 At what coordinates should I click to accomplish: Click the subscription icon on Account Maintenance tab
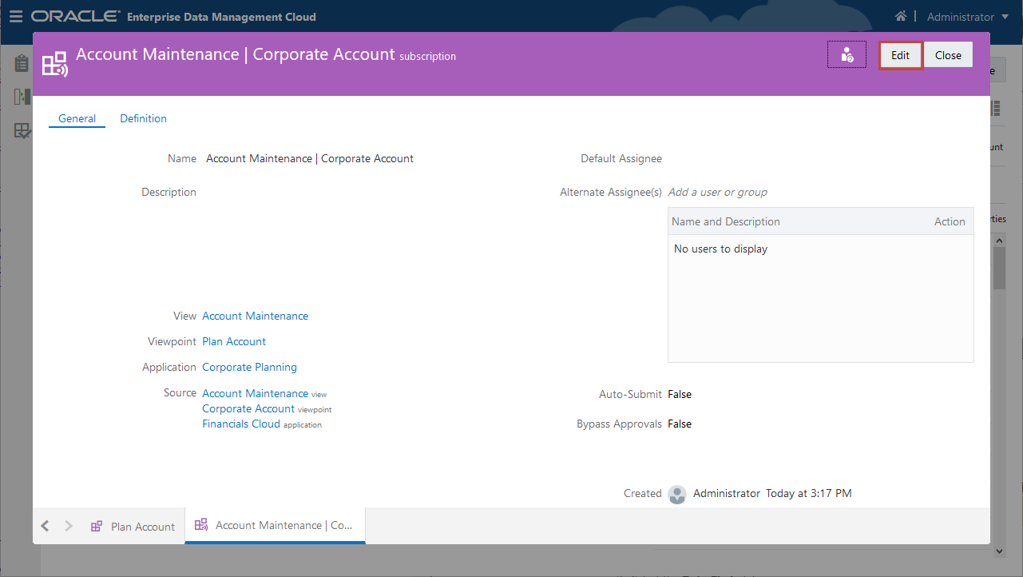200,525
